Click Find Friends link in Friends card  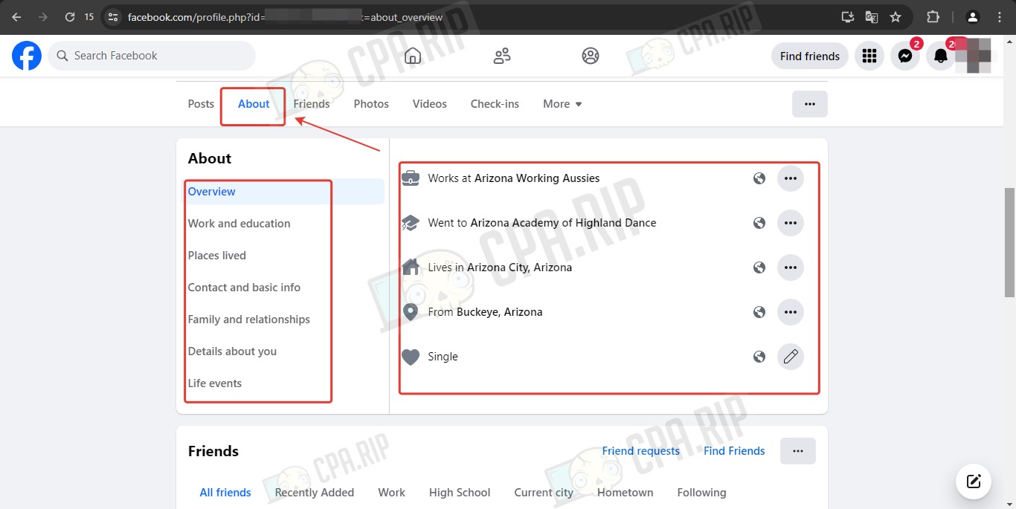[x=734, y=451]
